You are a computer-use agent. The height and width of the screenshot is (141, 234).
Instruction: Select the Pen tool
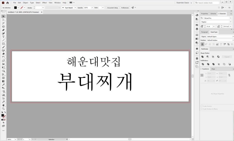pyautogui.click(x=3, y=30)
